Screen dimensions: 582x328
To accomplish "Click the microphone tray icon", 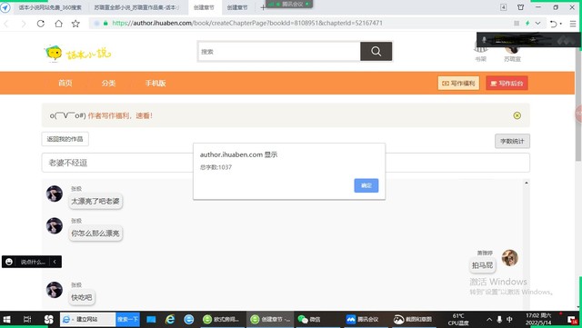I will (x=499, y=320).
